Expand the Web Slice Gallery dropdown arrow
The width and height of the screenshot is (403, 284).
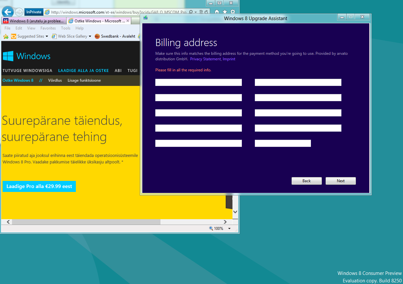tap(90, 36)
